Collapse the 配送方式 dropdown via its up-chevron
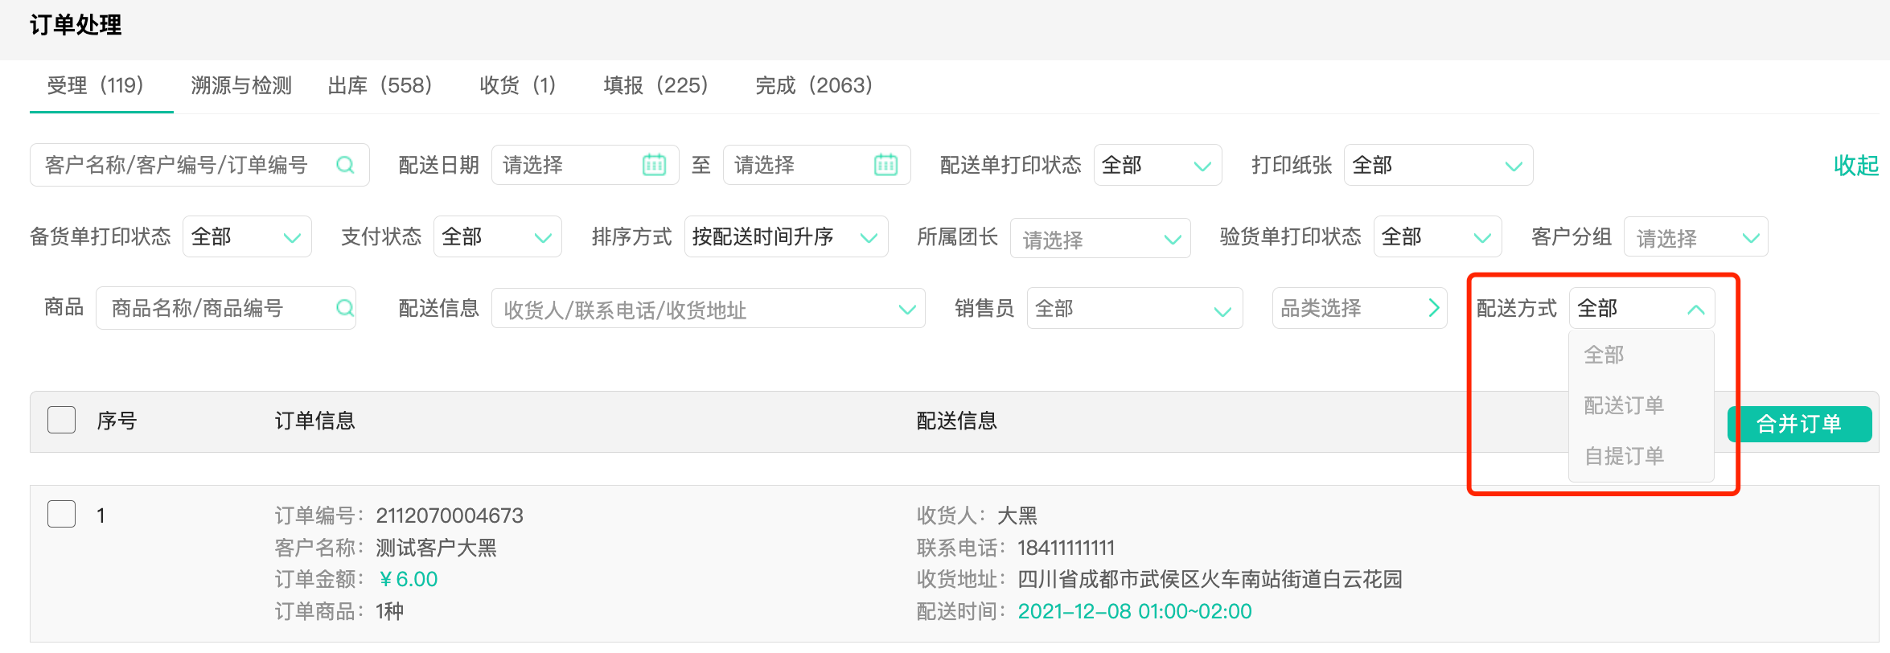 tap(1695, 310)
